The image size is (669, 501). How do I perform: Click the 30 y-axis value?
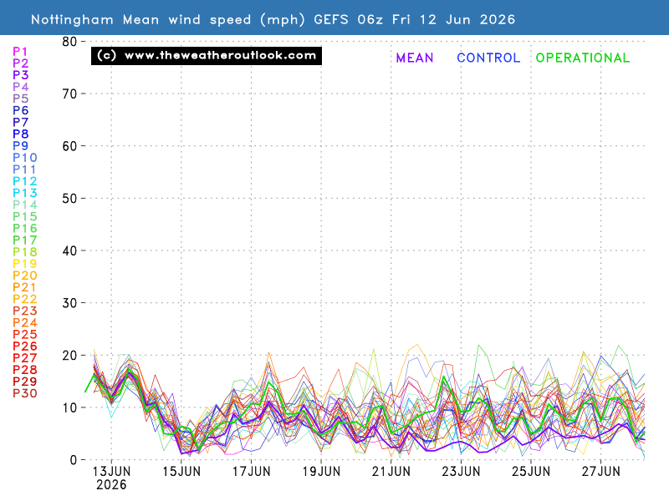pos(69,303)
